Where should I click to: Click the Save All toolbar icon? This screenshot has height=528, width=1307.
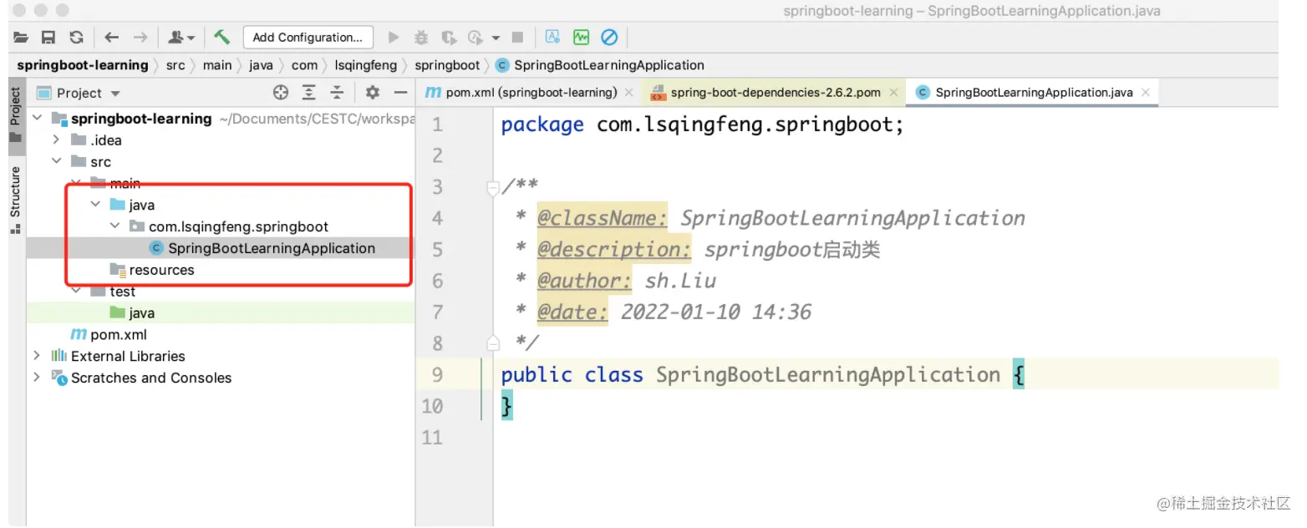(x=48, y=37)
